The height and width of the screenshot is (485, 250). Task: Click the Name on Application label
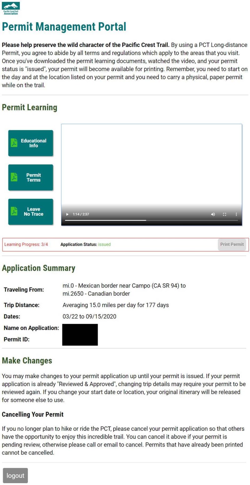click(x=31, y=328)
